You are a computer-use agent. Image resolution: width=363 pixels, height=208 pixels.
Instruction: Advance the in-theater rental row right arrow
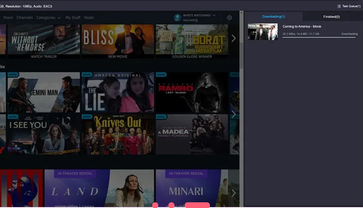tap(234, 193)
